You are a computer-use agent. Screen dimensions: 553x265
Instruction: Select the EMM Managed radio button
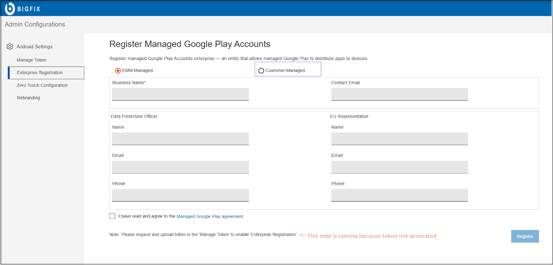[x=118, y=71]
